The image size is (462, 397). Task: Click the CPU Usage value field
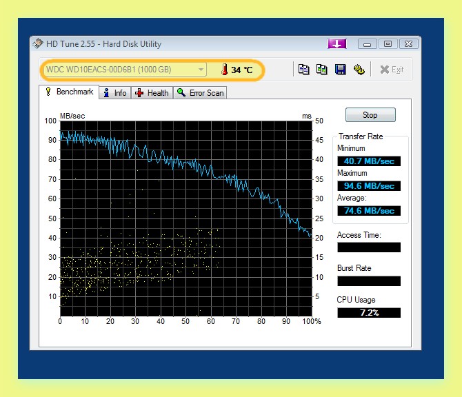coord(369,313)
